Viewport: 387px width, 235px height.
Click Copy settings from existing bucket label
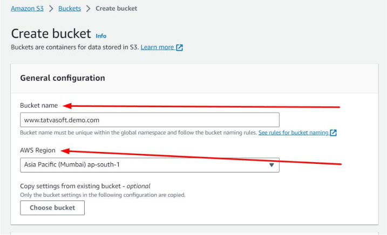[x=85, y=186]
